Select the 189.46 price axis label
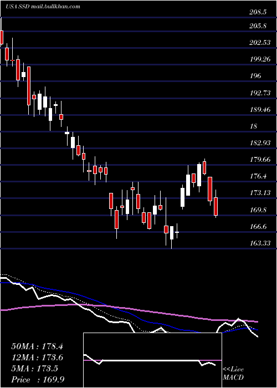 click(260, 109)
